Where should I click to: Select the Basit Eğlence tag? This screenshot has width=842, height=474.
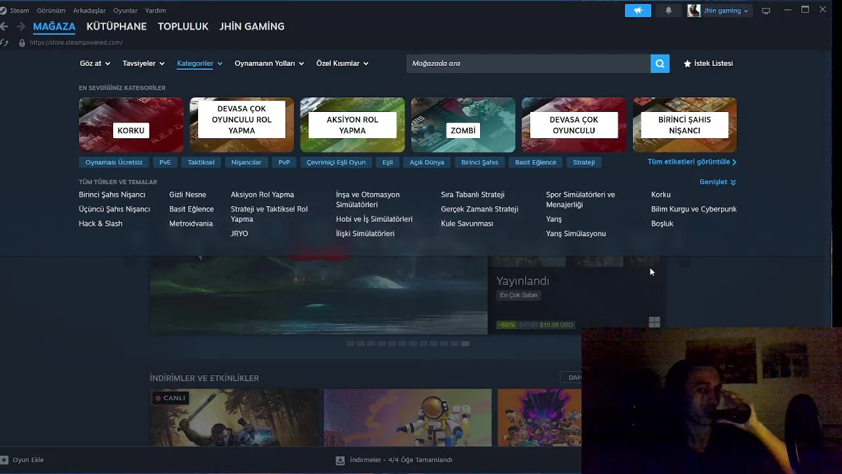click(535, 162)
